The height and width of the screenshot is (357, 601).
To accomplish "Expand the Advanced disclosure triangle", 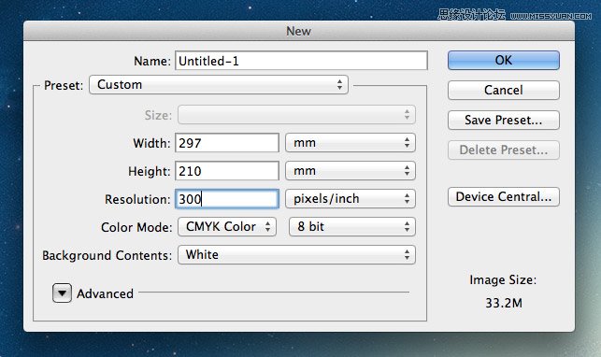I will coord(62,293).
